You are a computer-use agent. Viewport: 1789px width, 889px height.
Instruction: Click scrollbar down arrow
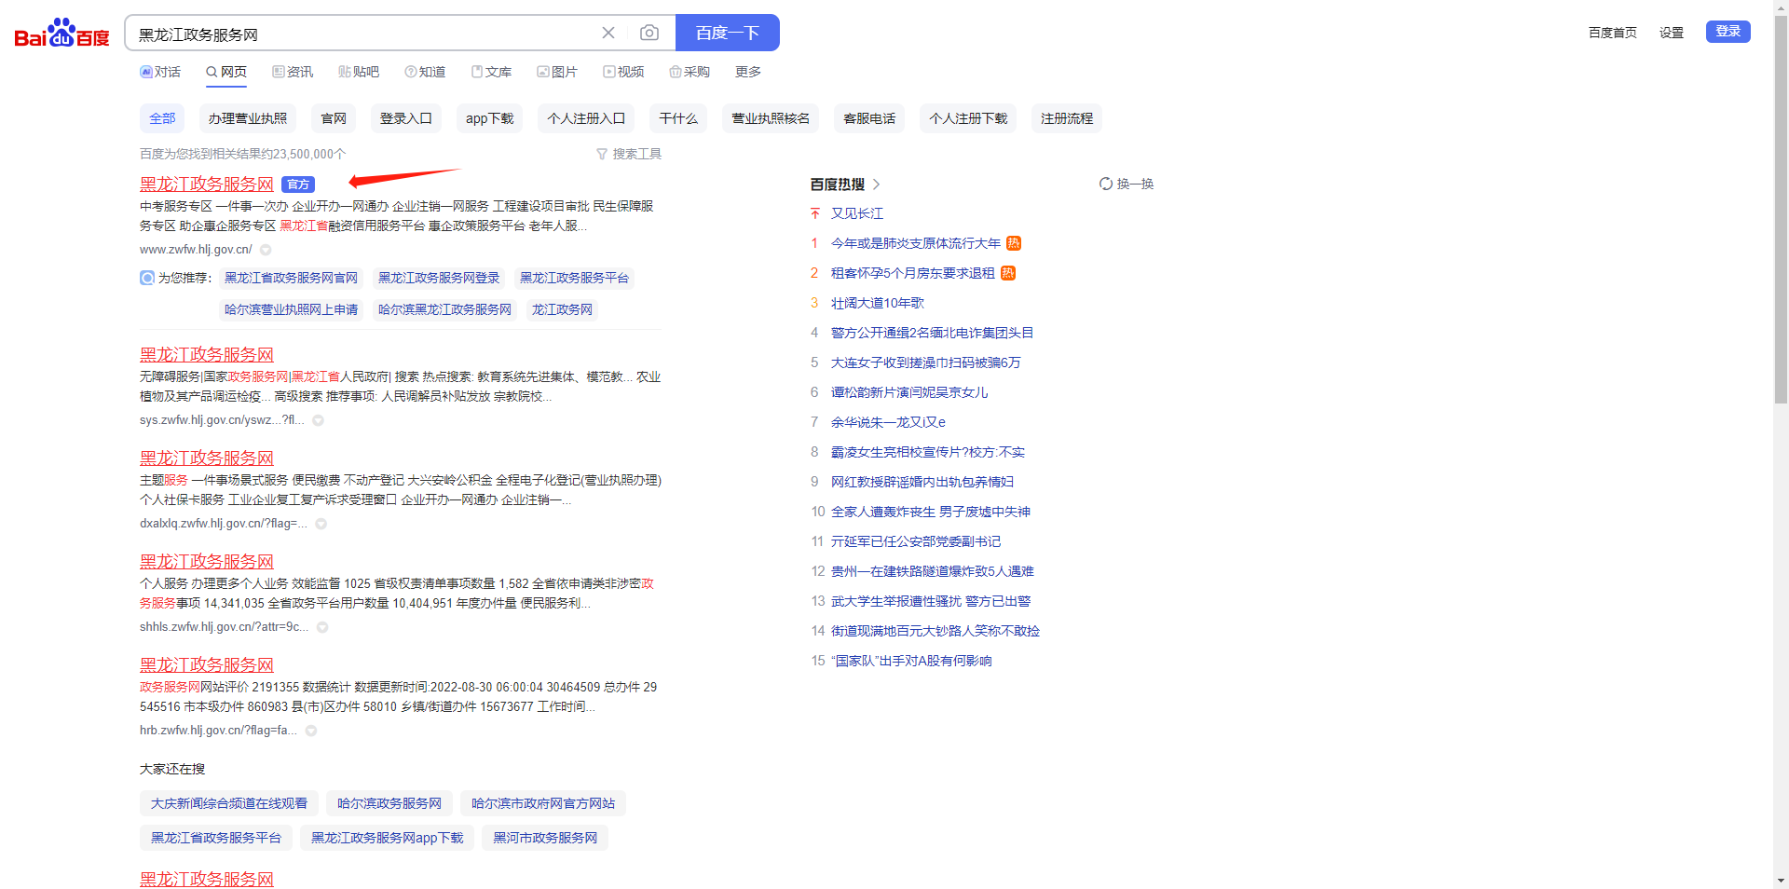coord(1781,881)
